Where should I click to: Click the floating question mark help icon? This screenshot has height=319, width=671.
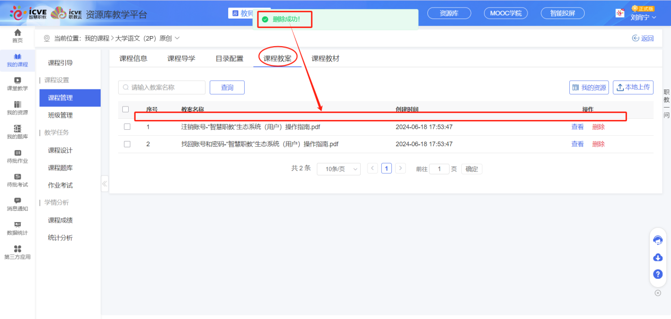pyautogui.click(x=658, y=274)
